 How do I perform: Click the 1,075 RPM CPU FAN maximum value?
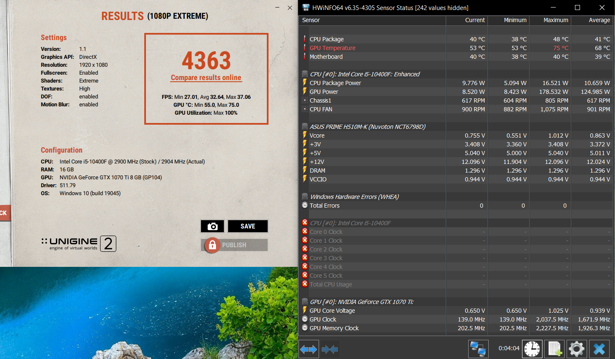point(554,109)
